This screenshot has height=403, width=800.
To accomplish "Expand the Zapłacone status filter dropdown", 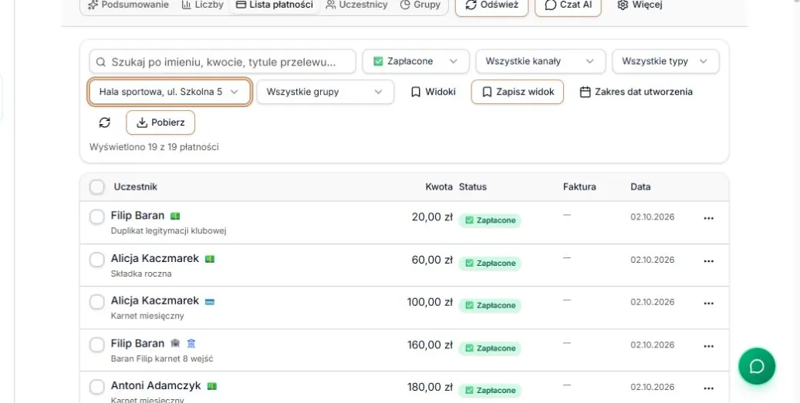I will click(x=416, y=61).
